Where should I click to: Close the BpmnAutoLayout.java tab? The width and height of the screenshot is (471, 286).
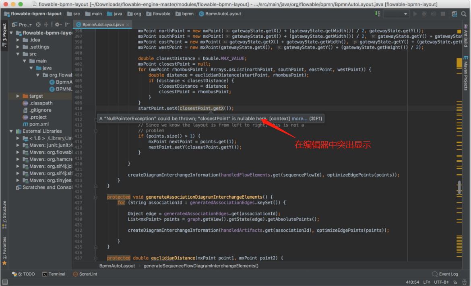tap(128, 25)
